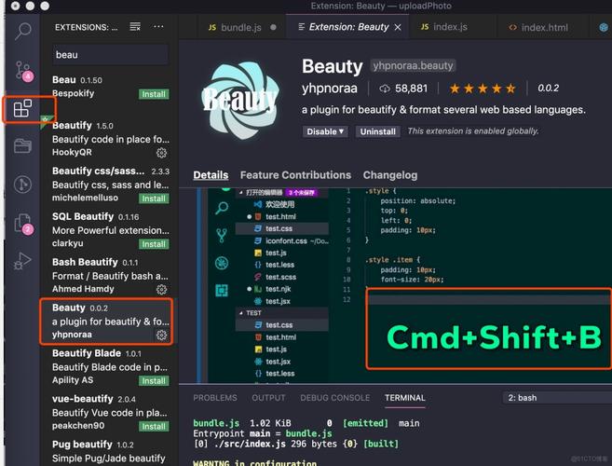Click the download count icon

[385, 89]
